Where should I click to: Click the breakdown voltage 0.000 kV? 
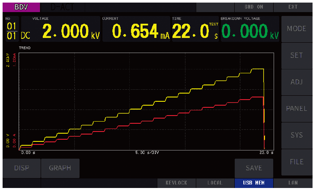click(x=250, y=31)
